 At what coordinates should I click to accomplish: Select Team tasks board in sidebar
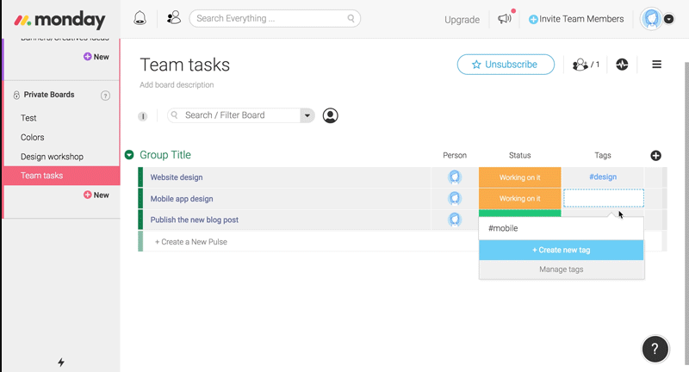pos(61,176)
